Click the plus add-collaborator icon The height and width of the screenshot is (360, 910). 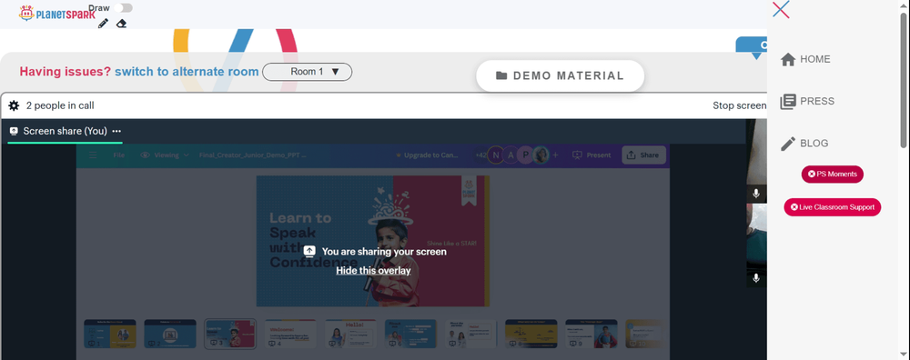tap(556, 155)
